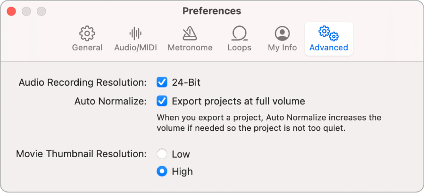This screenshot has width=424, height=193.
Task: Switch to the General tab label
Action: [x=87, y=48]
